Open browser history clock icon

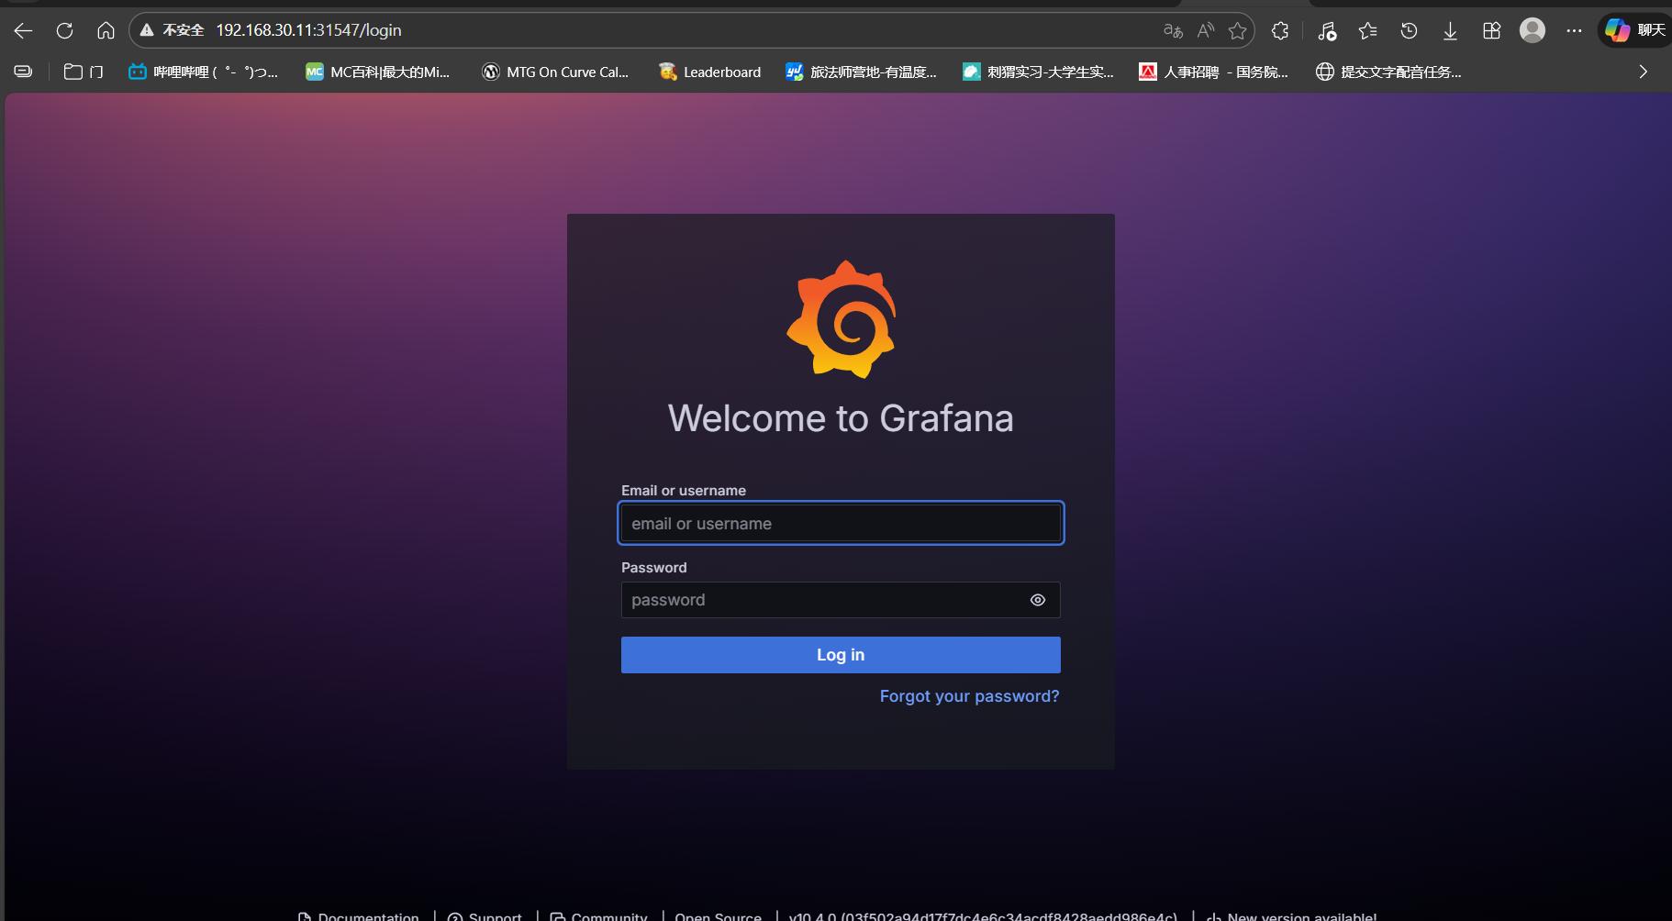click(1409, 30)
